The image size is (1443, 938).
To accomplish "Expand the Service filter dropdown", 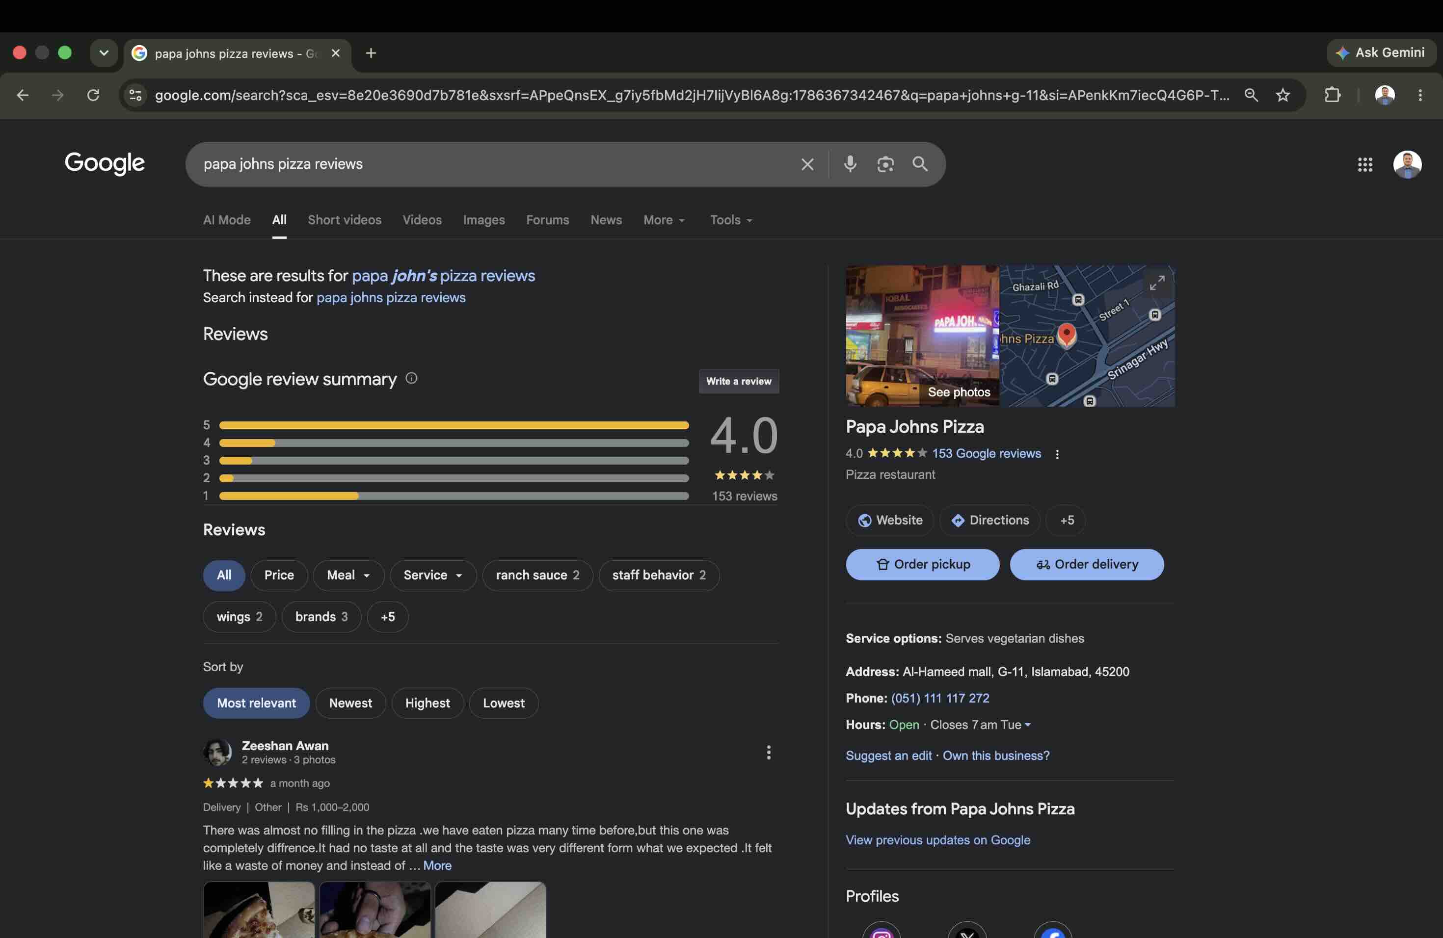I will [433, 575].
